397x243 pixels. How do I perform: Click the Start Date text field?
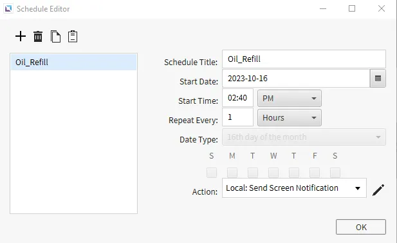pyautogui.click(x=296, y=79)
